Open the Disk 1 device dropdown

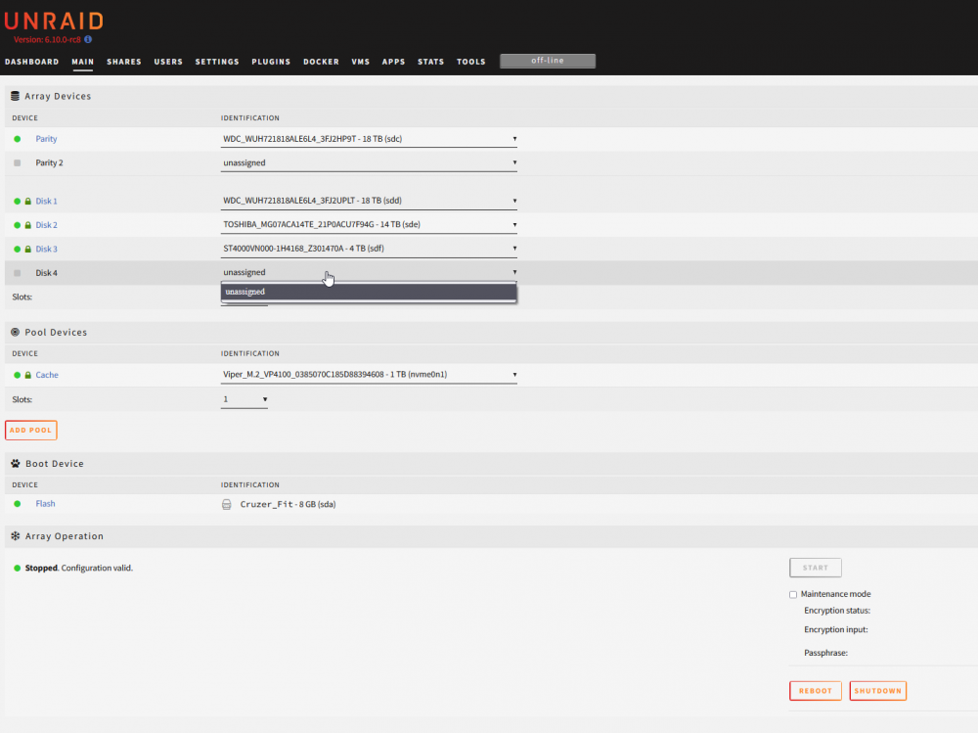[x=369, y=201]
